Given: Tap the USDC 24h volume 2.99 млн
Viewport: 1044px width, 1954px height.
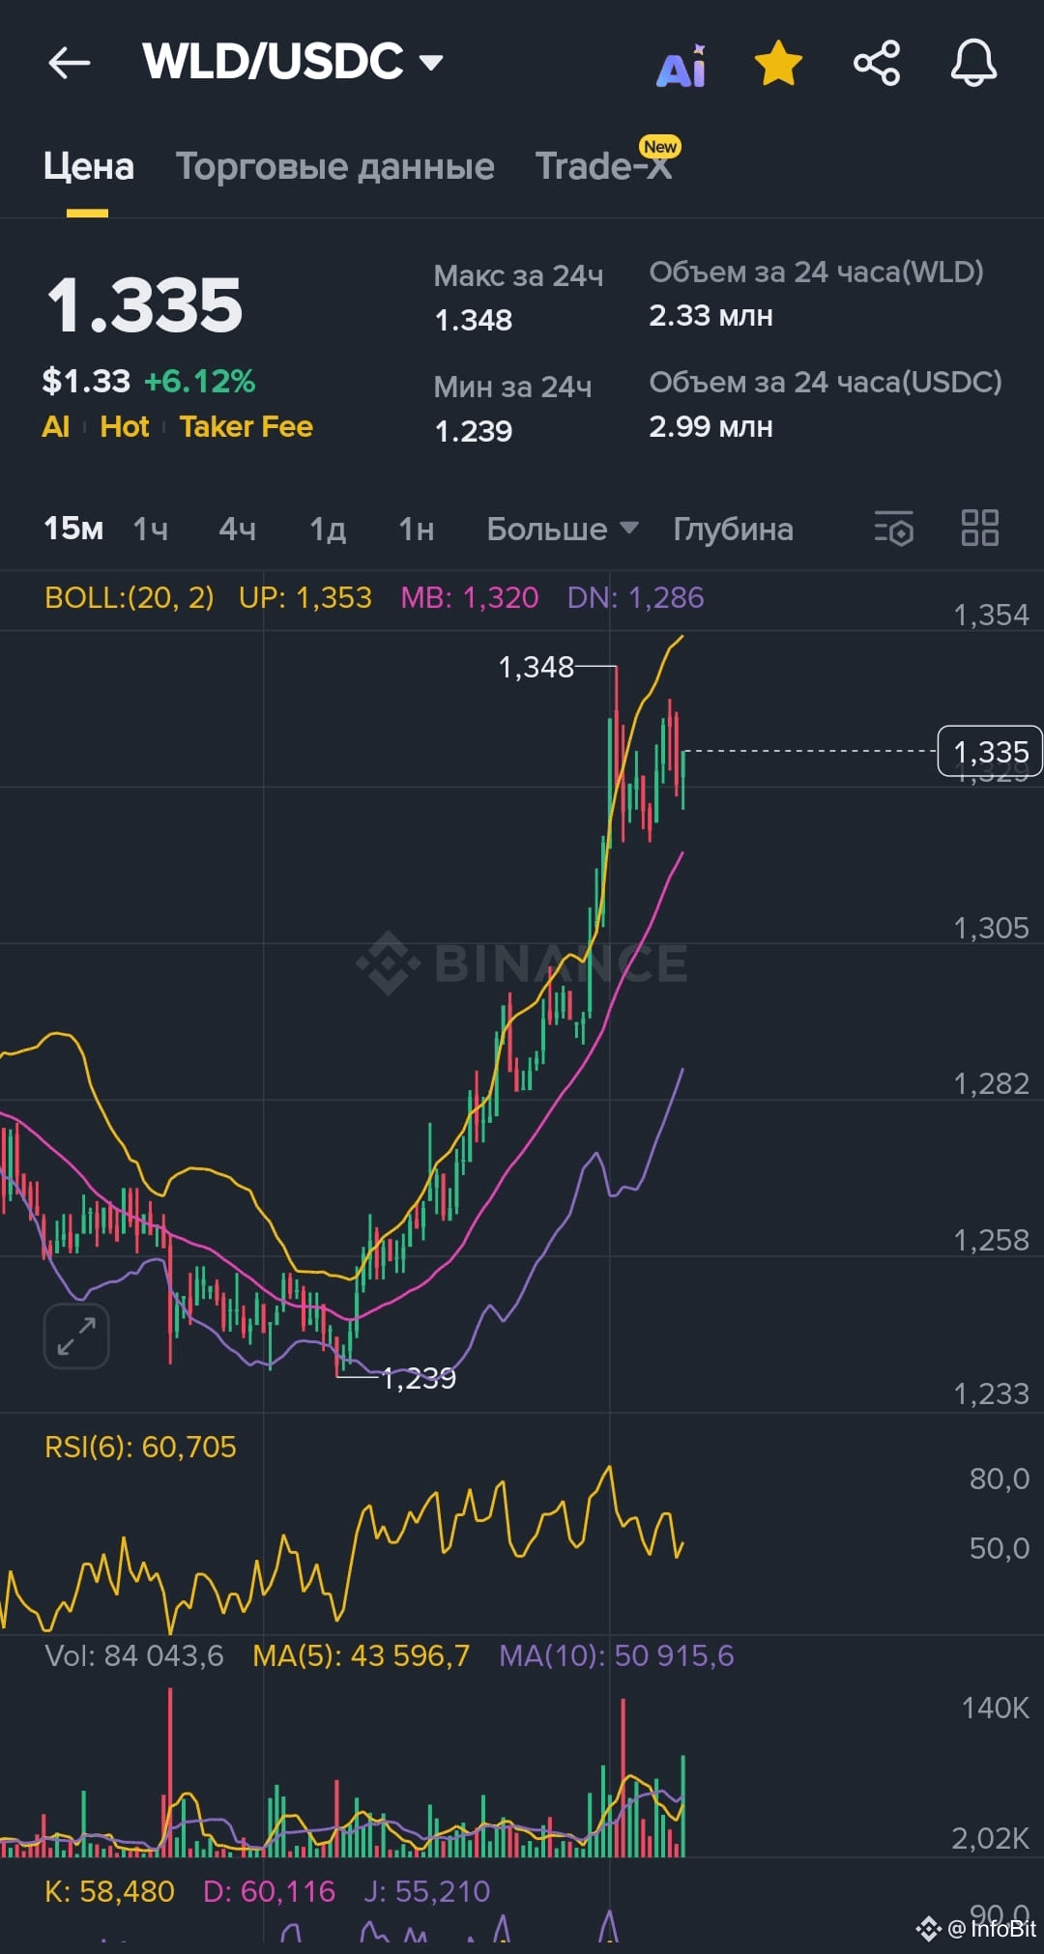Looking at the screenshot, I should (x=710, y=426).
